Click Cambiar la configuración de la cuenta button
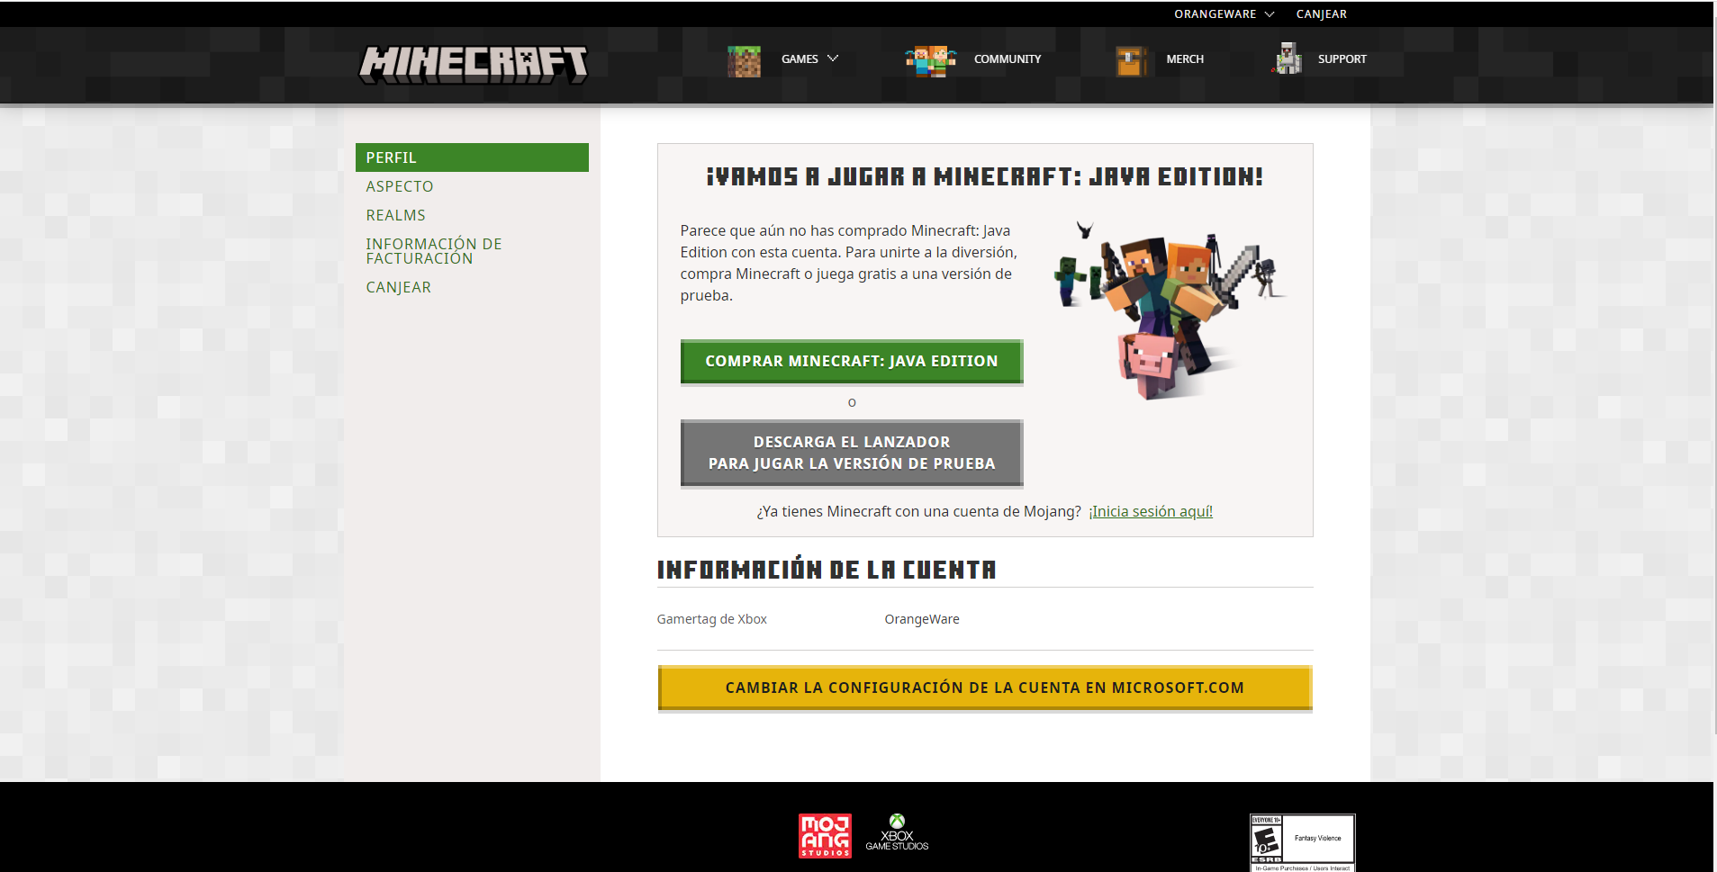Image resolution: width=1717 pixels, height=872 pixels. click(985, 688)
